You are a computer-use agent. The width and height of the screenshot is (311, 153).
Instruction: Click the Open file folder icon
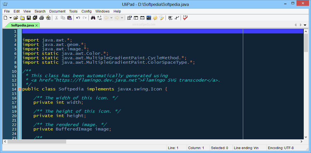[x=16, y=18]
